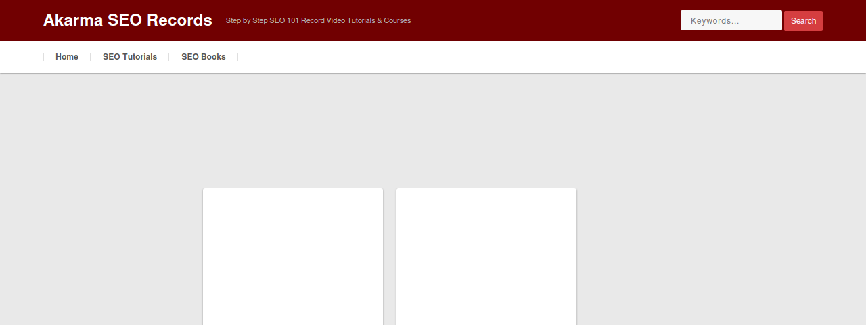Image resolution: width=866 pixels, height=325 pixels.
Task: Click the tagline 'Step by Step SEO 101 Record Video Tutorials & Courses'
Action: (x=318, y=20)
